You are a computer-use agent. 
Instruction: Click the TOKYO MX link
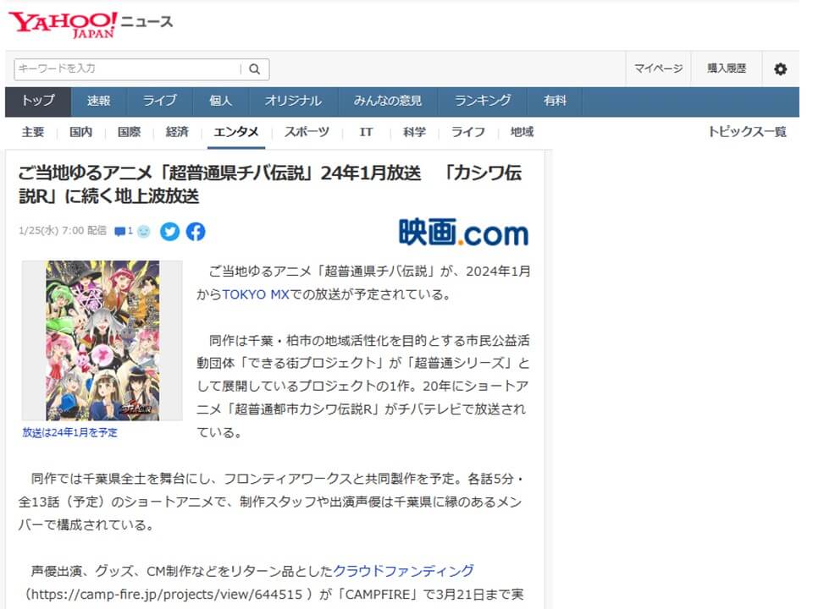(x=256, y=295)
